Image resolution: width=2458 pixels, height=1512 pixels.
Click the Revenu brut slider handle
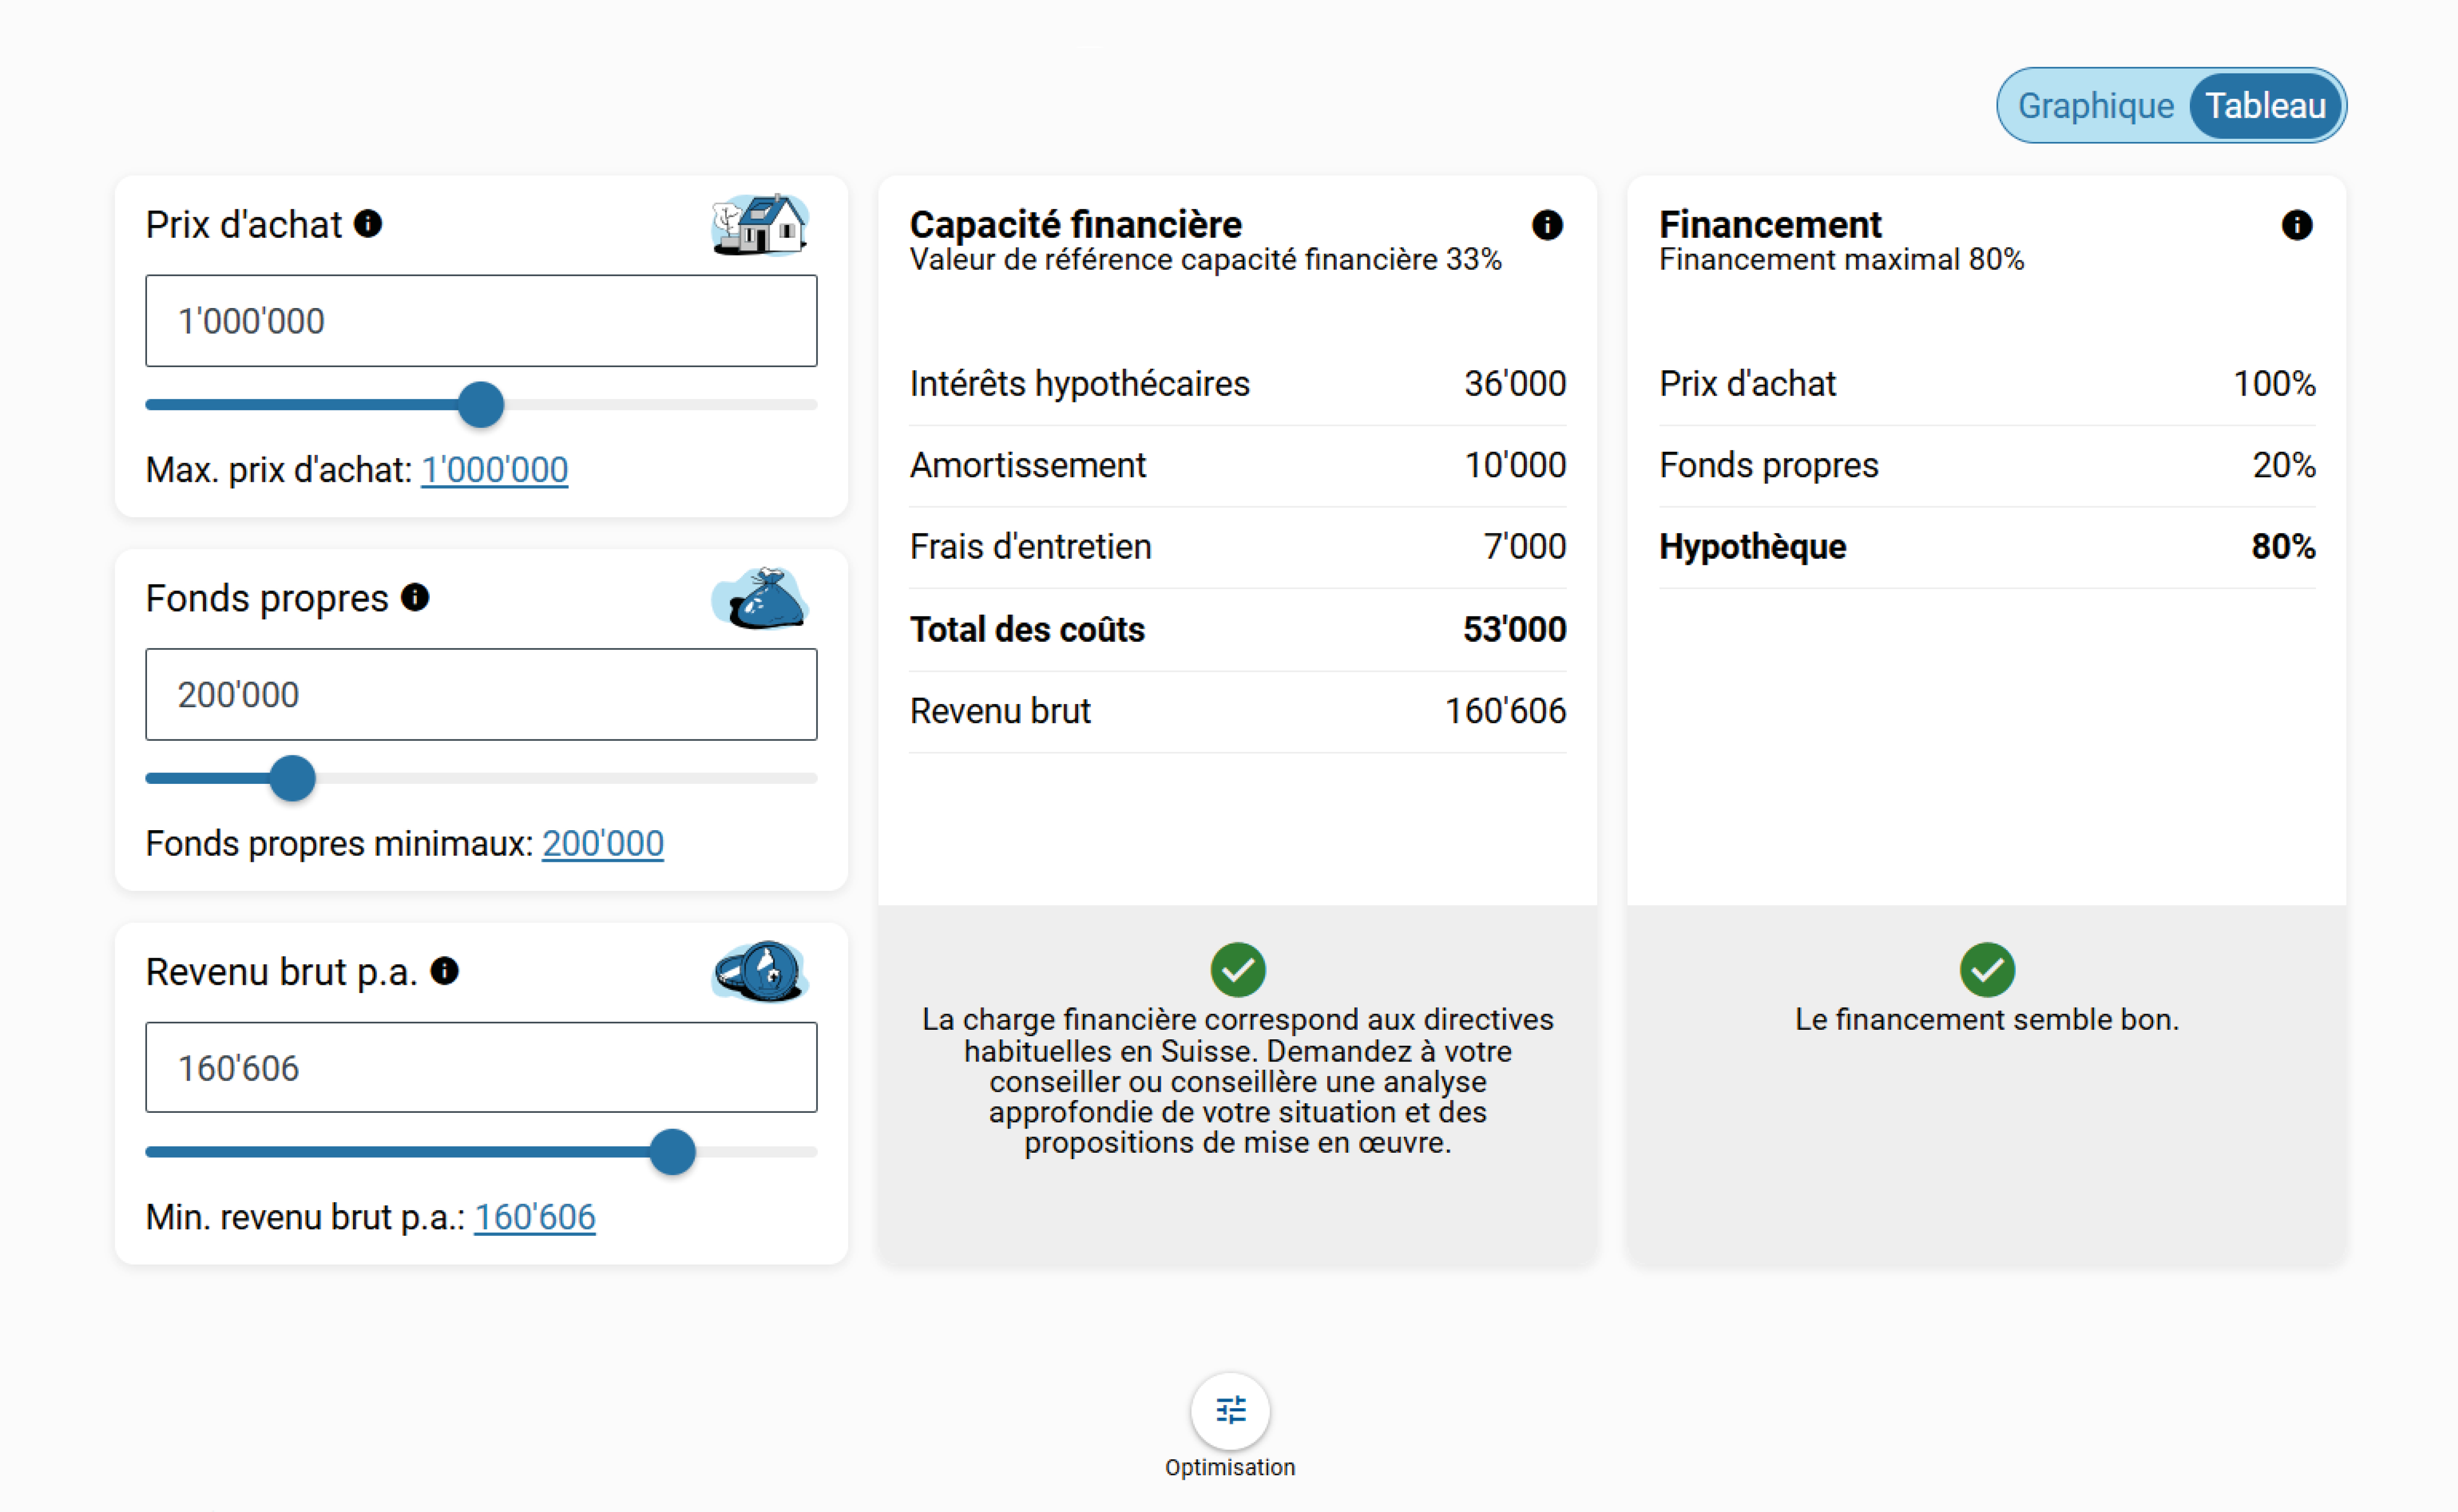coord(672,1152)
